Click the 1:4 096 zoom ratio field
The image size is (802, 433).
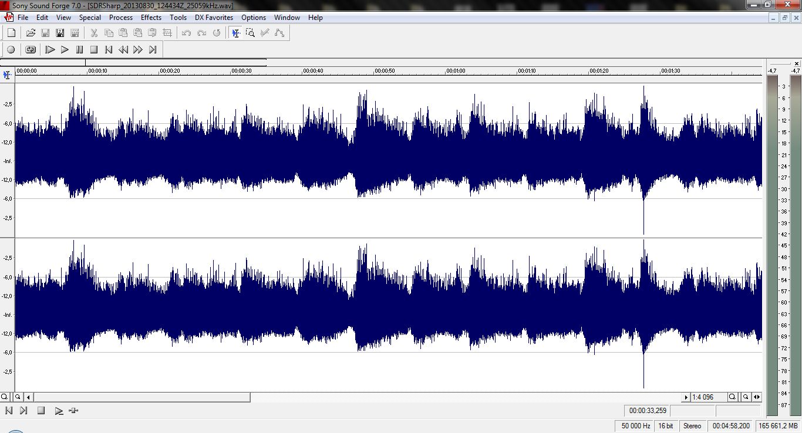[x=709, y=397]
